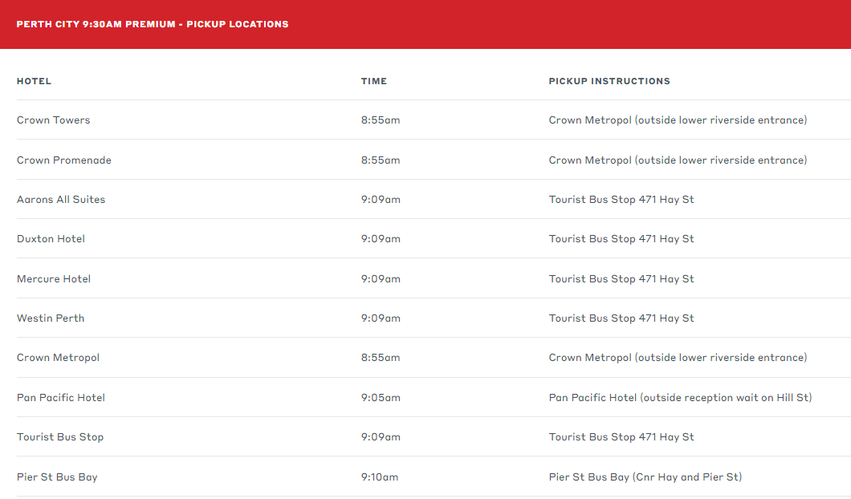Click the Mercure Hotel name
The width and height of the screenshot is (851, 499).
pyautogui.click(x=54, y=279)
